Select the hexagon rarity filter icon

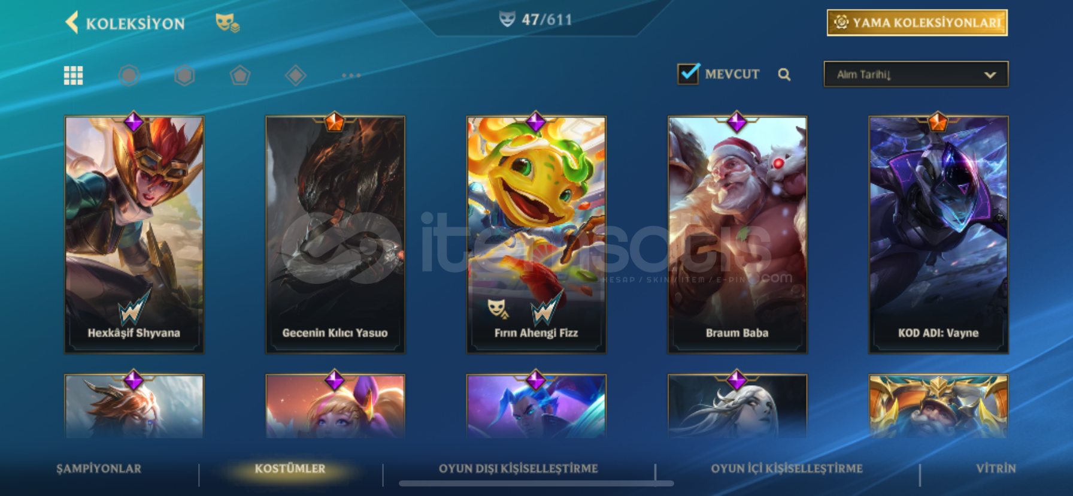click(184, 75)
